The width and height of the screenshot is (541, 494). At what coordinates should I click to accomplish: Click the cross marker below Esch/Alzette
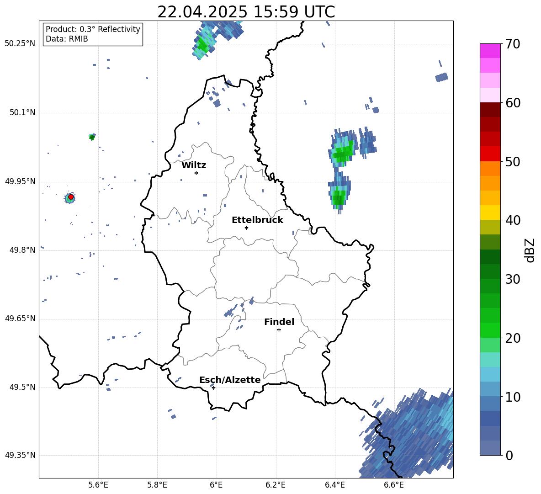click(213, 388)
